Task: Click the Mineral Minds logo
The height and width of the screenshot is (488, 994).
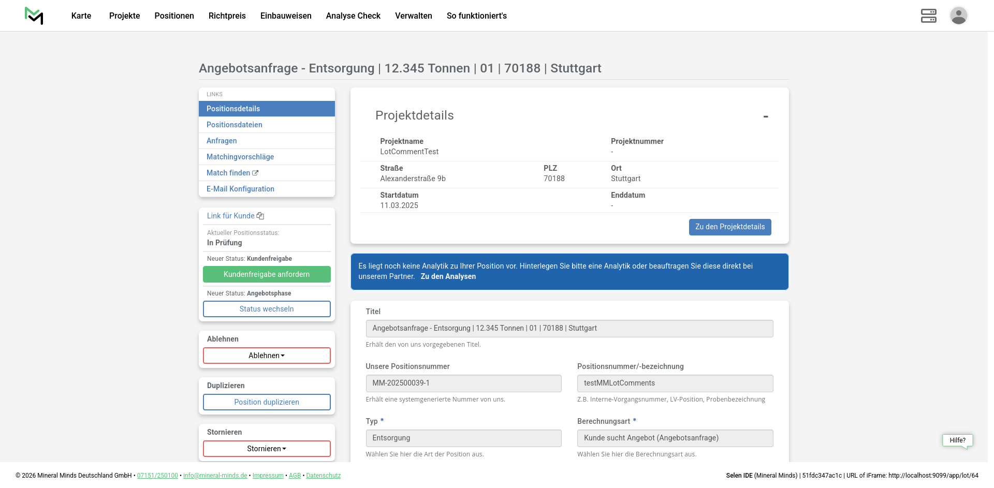Action: [x=34, y=16]
